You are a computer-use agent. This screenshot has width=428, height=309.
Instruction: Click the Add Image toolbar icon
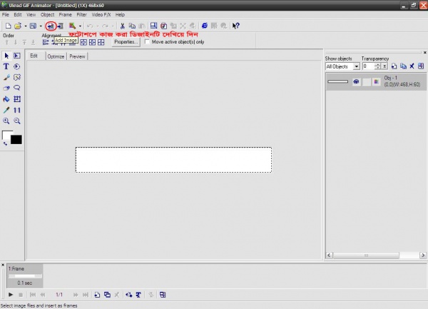tap(50, 26)
